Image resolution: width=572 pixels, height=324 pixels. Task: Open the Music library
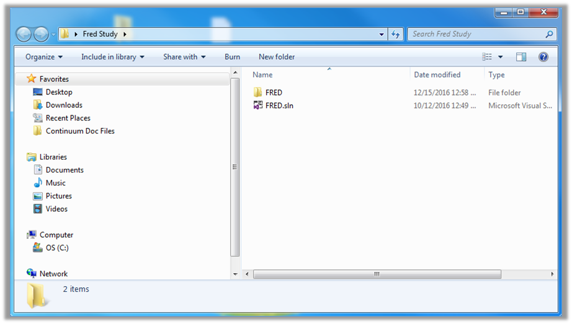(x=55, y=183)
